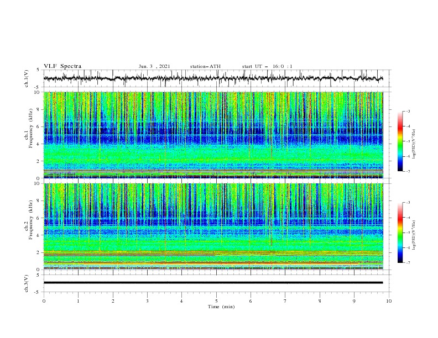Viewport: 438px width, 338px height.
Task: Click the thick black ch.3 voltage trace
Action: [x=213, y=283]
